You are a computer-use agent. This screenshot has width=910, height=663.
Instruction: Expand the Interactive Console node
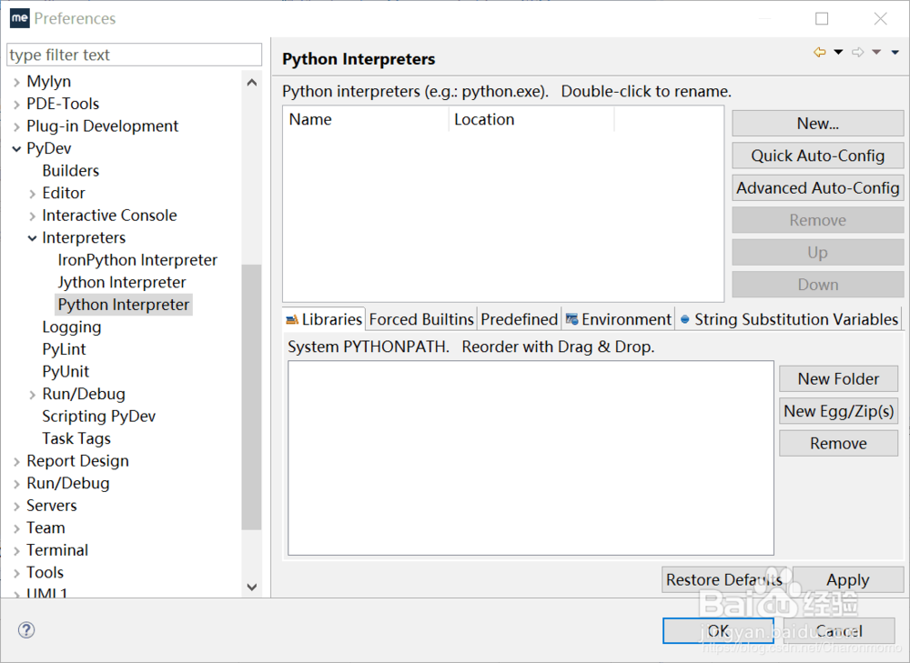[x=33, y=216]
